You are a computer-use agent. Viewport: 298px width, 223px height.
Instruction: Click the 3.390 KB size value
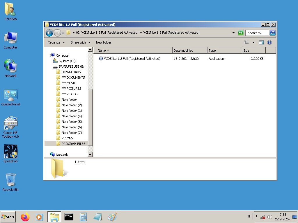[x=257, y=59]
